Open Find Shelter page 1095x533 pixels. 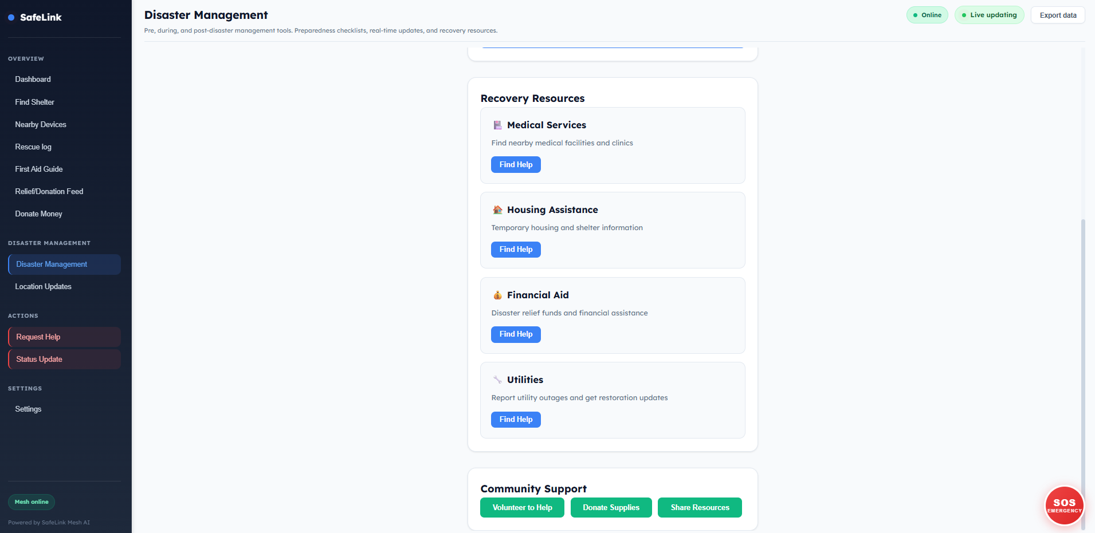[64, 102]
